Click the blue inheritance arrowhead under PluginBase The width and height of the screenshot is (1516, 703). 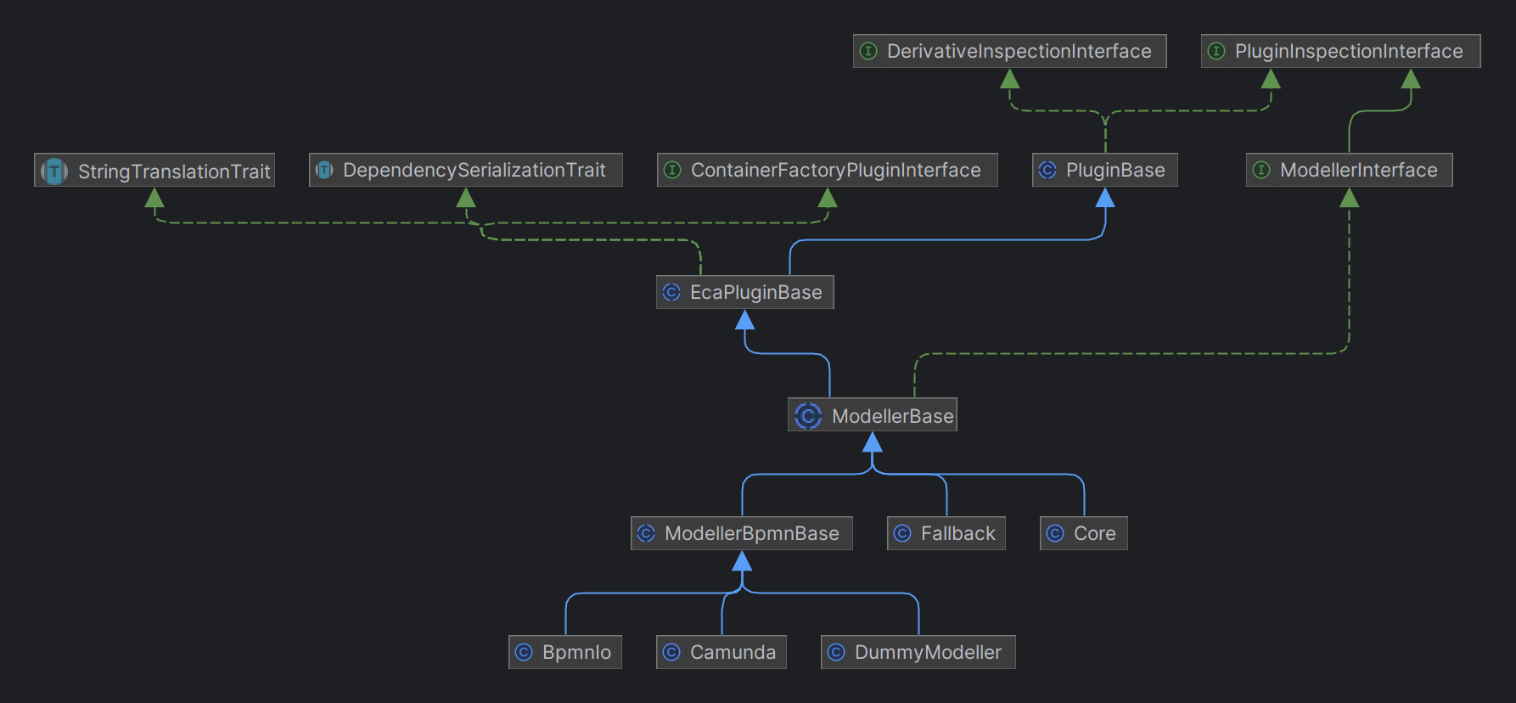click(x=1105, y=199)
